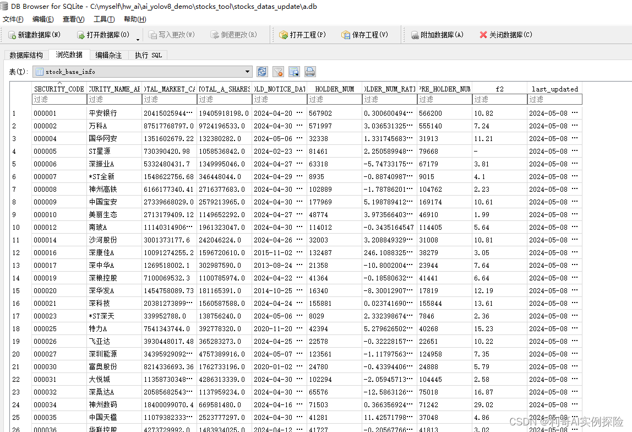Screen dimensions: 632x432
Task: Select f2 value 16.87
Action: click(x=499, y=392)
